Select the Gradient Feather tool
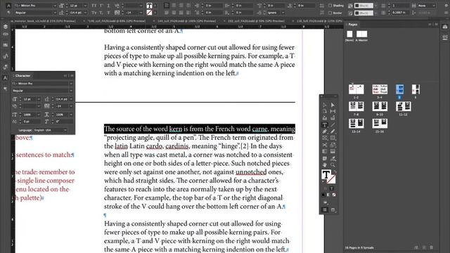 (x=333, y=151)
